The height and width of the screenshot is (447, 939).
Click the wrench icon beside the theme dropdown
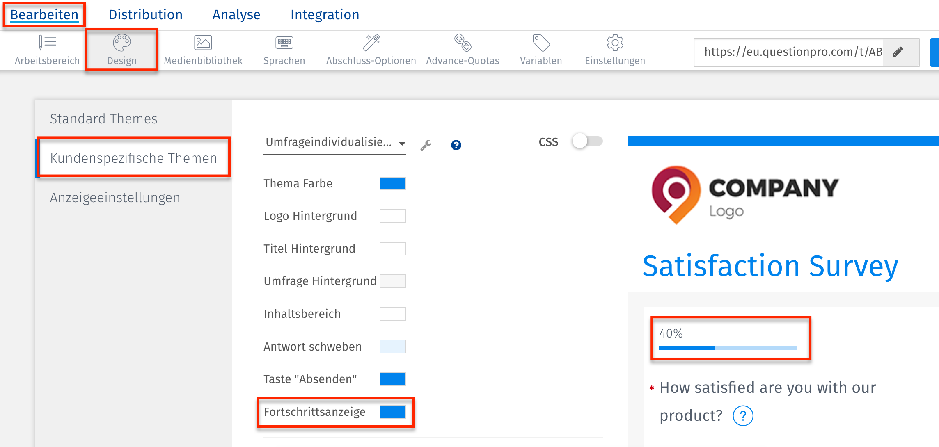pos(426,144)
